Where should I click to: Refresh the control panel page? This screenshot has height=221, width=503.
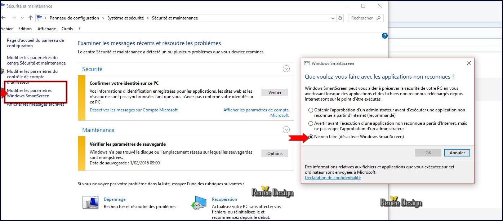click(x=340, y=18)
